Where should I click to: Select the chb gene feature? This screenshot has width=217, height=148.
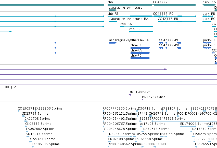[130, 5]
